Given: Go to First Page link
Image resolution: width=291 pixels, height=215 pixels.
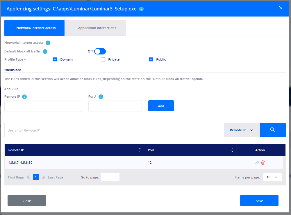Looking at the screenshot, I should point(16,177).
